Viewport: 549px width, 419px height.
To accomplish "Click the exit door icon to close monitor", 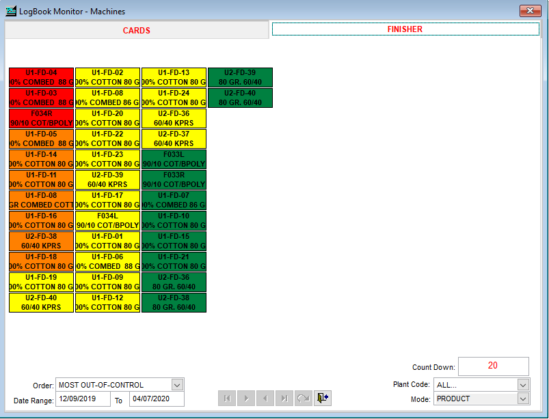I will [x=322, y=398].
